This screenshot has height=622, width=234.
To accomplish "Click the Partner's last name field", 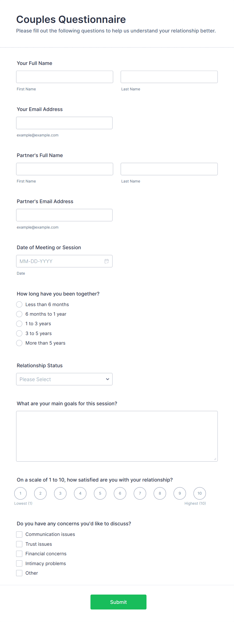I will click(x=169, y=169).
